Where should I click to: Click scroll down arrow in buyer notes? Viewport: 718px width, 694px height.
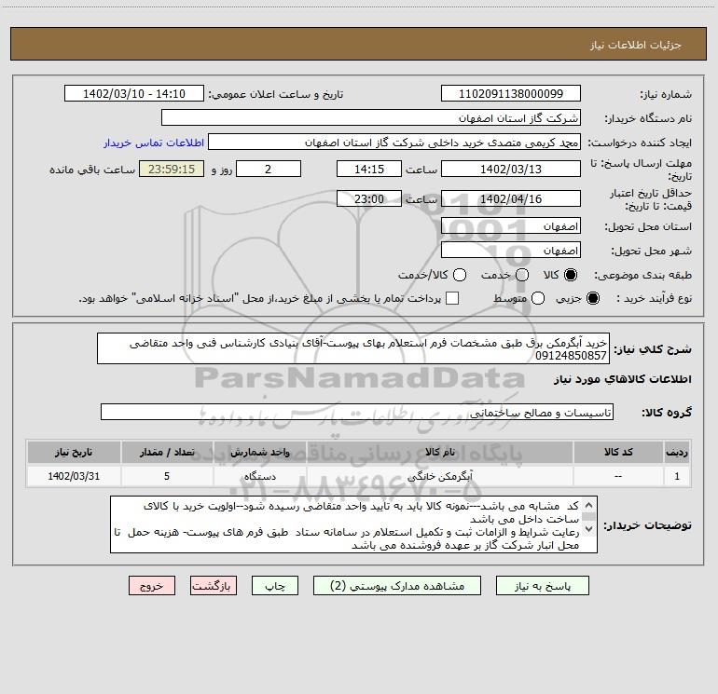point(589,529)
